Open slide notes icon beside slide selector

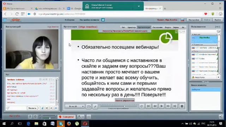click(89, 107)
